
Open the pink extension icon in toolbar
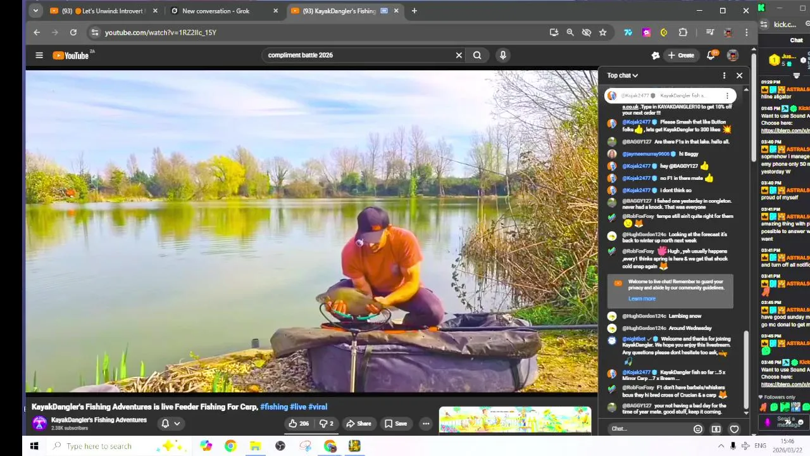tap(646, 32)
